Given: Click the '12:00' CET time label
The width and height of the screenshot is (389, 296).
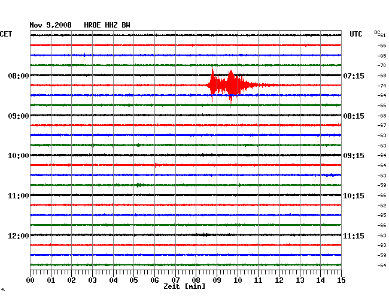Looking at the screenshot, I should click(x=19, y=235).
